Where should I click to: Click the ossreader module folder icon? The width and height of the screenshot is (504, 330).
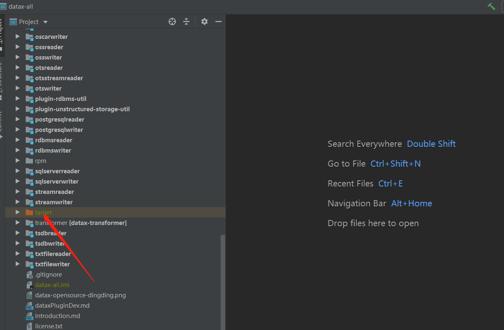(29, 47)
